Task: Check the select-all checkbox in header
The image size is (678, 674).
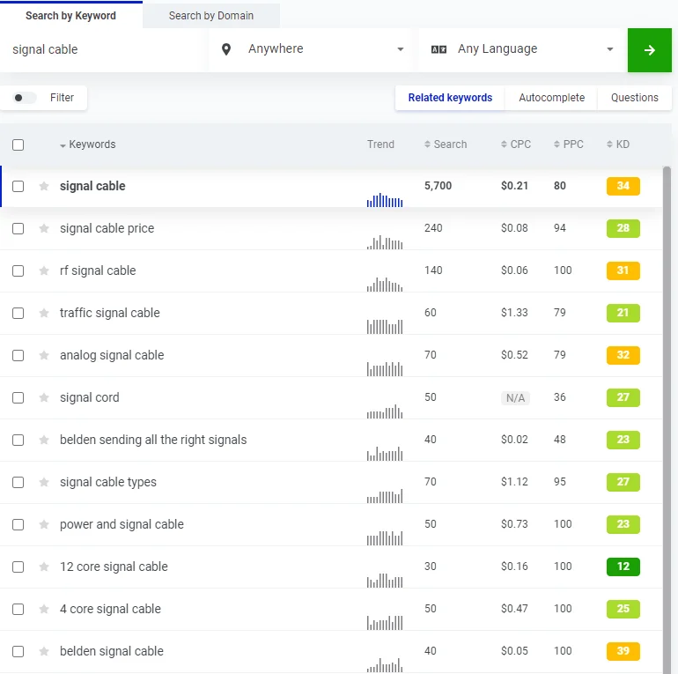Action: pyautogui.click(x=18, y=144)
